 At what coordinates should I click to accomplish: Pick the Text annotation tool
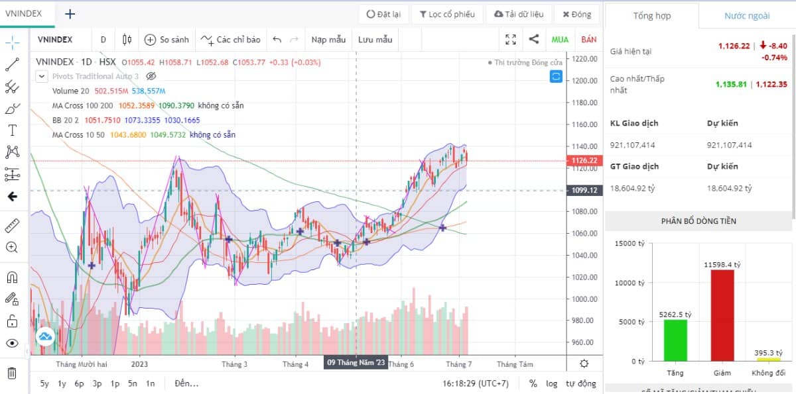12,130
